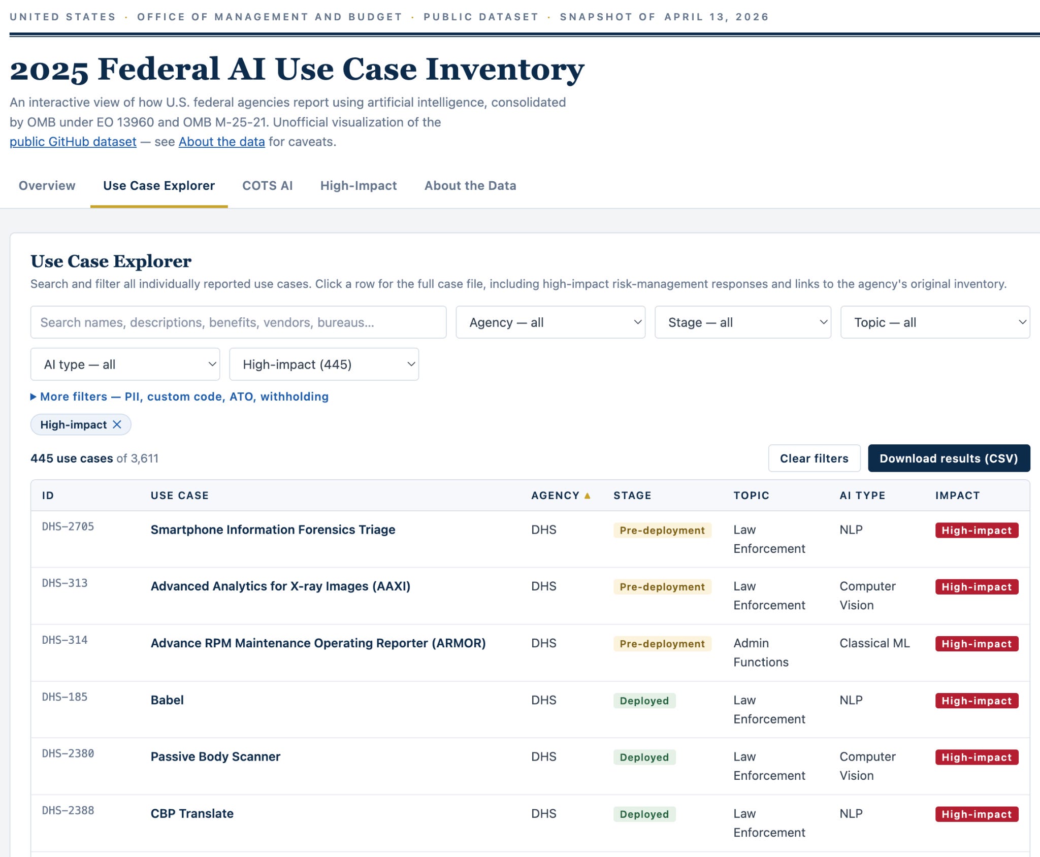Go to the High-Impact tab
The width and height of the screenshot is (1040, 857).
tap(359, 186)
